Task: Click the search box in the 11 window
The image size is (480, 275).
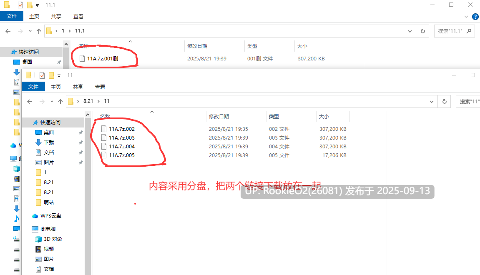Action: [x=468, y=102]
